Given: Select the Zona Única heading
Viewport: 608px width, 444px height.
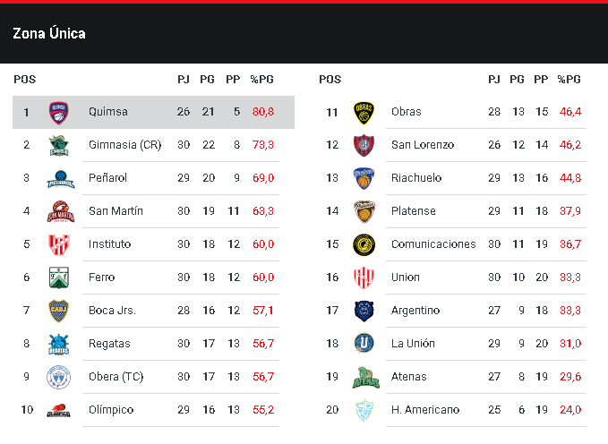Looking at the screenshot, I should pos(49,33).
